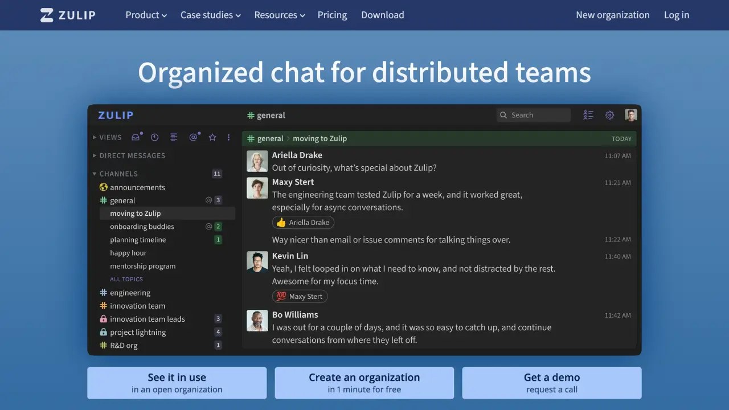
Task: Click the user list icon next to Search
Action: [588, 115]
